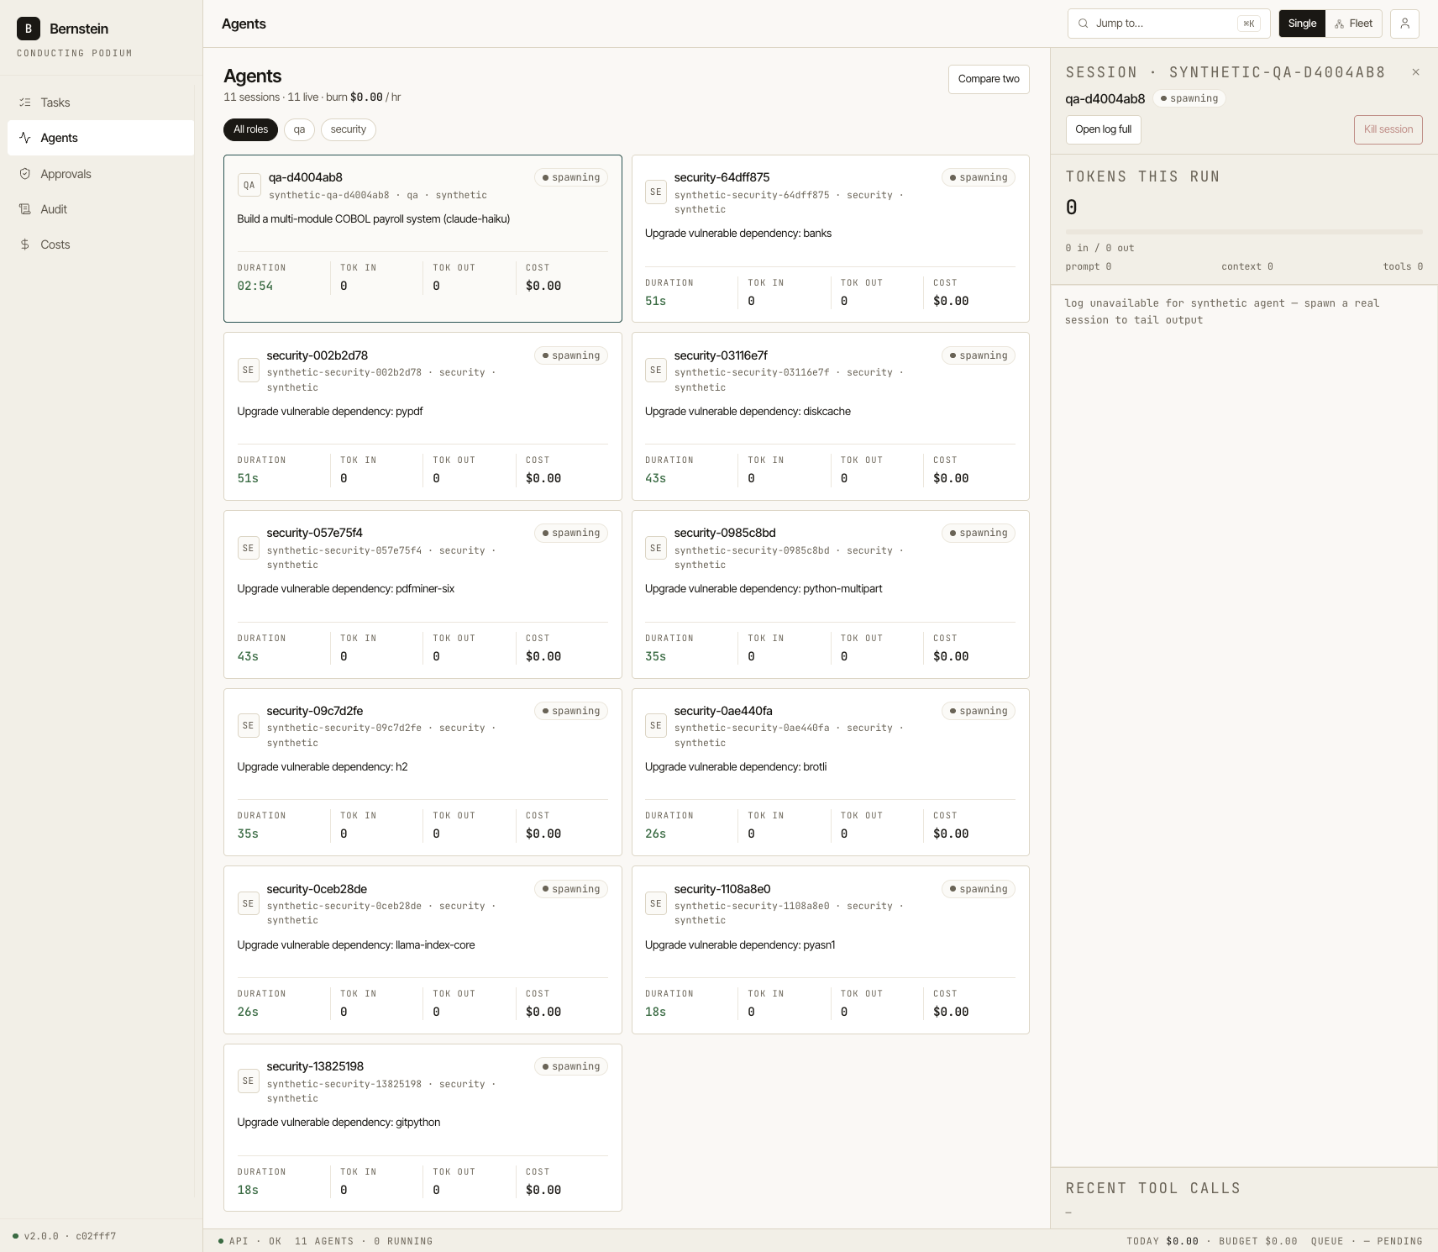Click 'Upgrade vulnerable dependency: brotli' text
The height and width of the screenshot is (1252, 1438).
coord(735,766)
